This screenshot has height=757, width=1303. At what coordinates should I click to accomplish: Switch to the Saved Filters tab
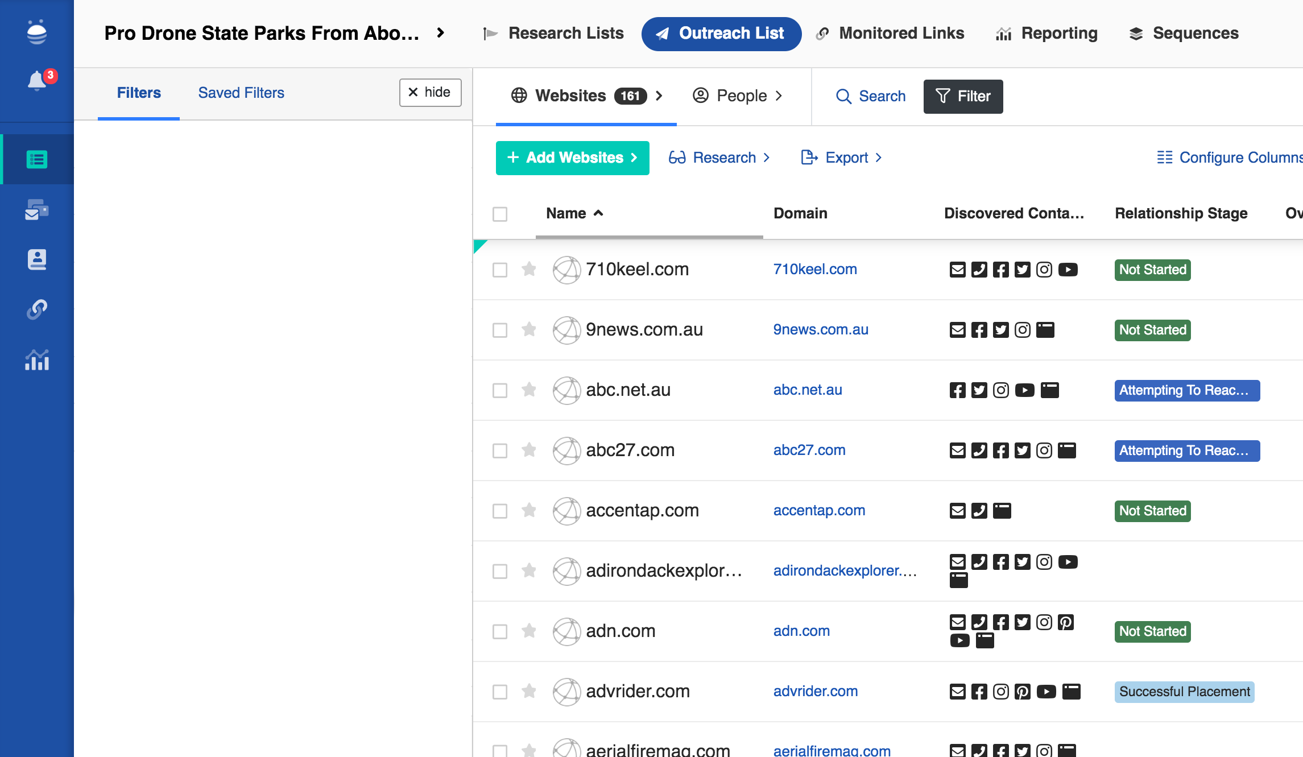[241, 93]
